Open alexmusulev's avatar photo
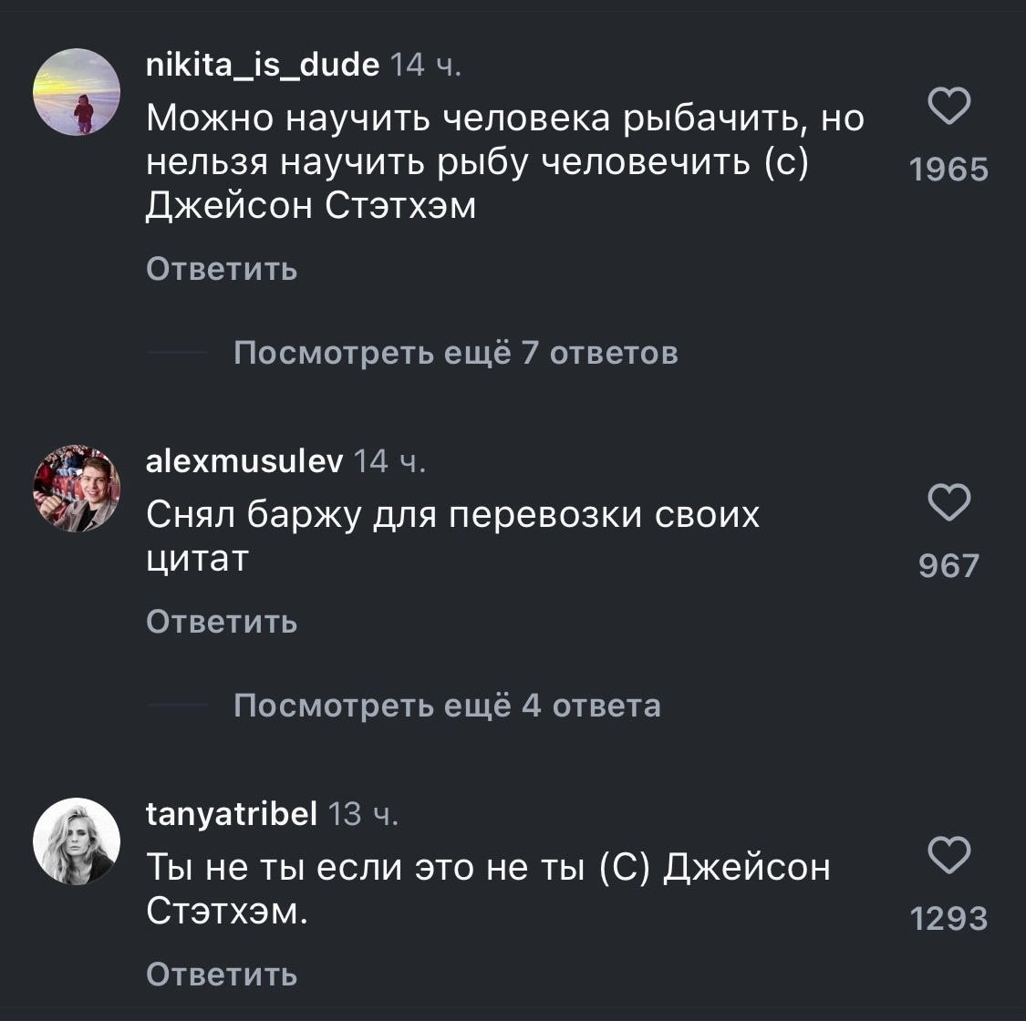The image size is (1026, 1021). pyautogui.click(x=77, y=490)
